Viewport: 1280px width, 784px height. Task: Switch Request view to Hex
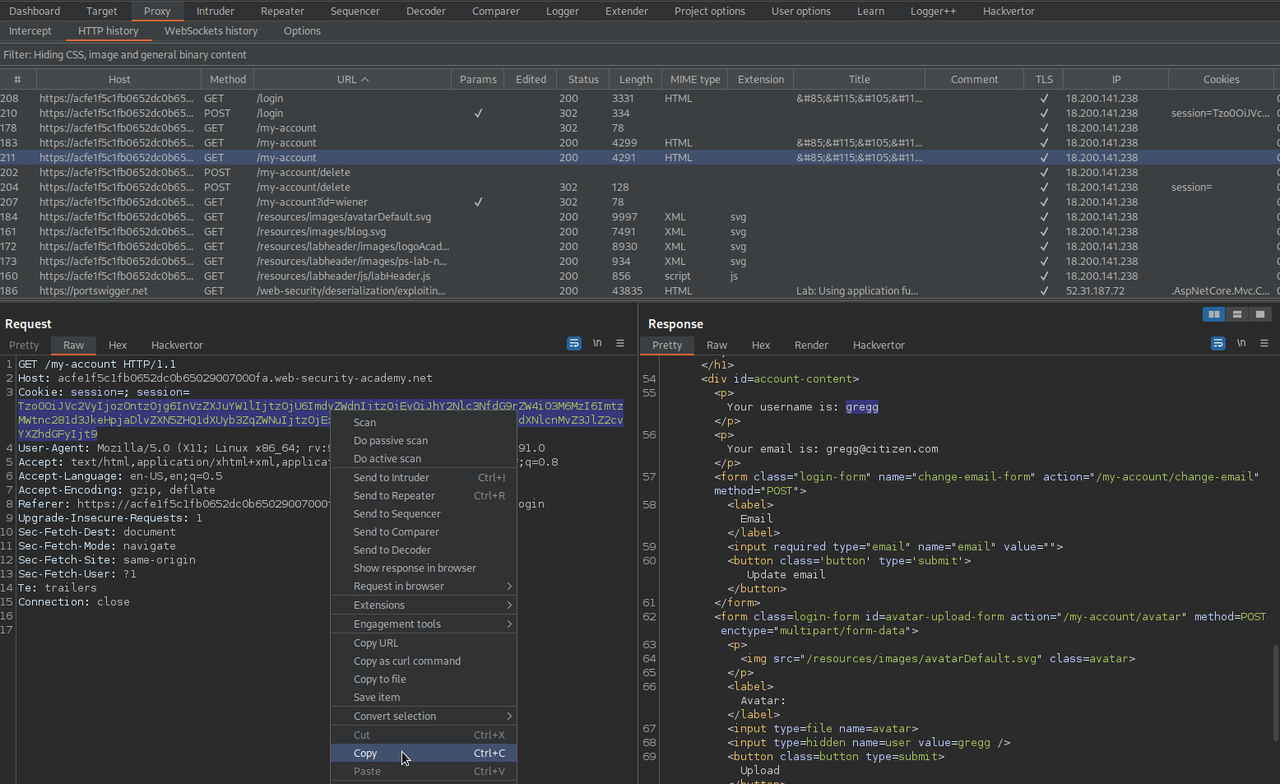(118, 346)
